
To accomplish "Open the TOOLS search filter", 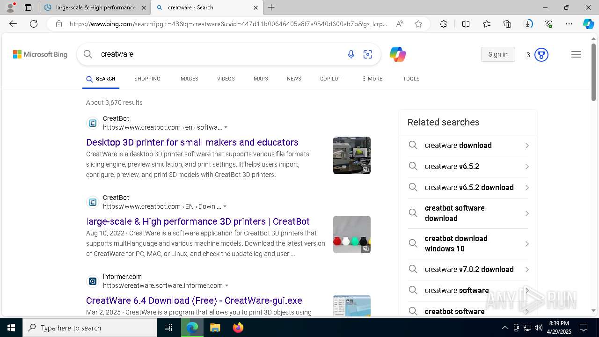I will 411,79.
